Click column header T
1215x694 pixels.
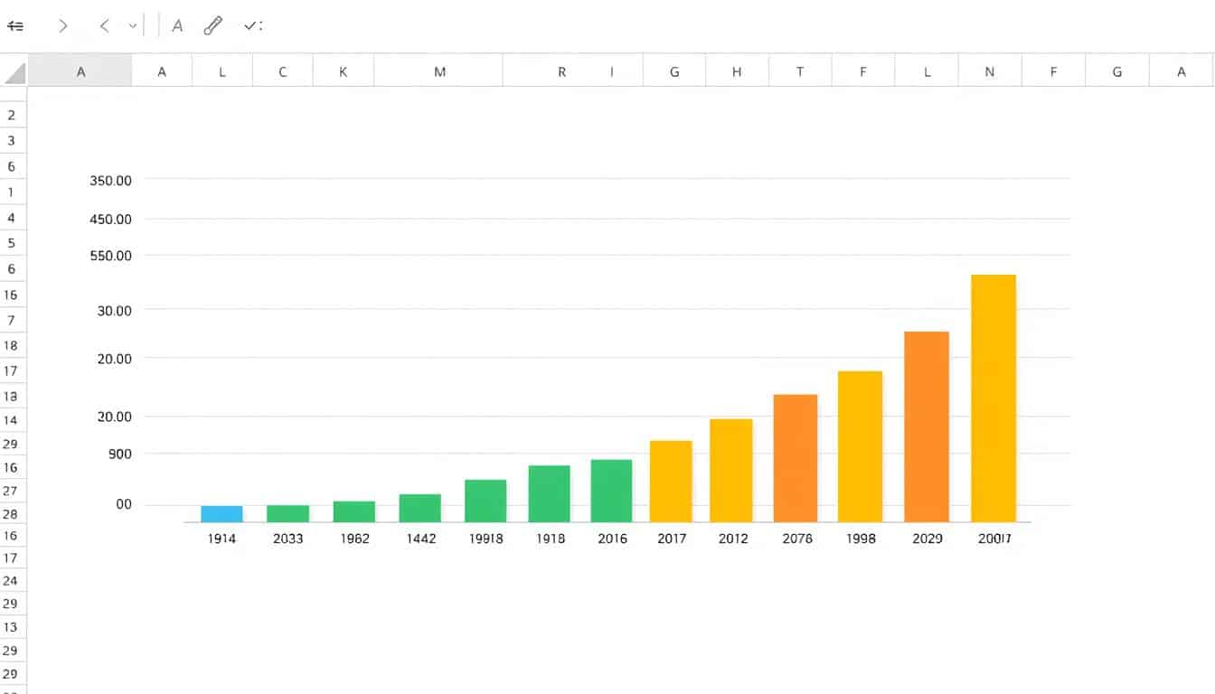click(800, 71)
